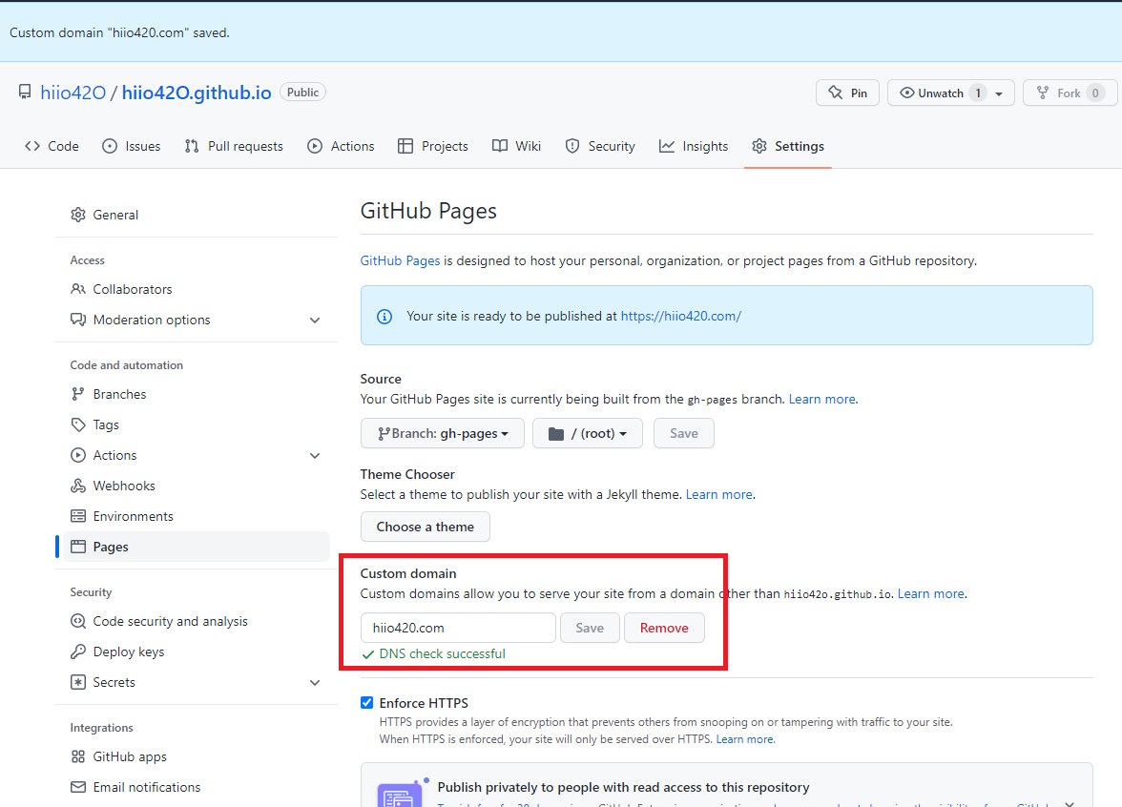Open the Wiki tab
Screen dimensions: 1122x807
click(517, 146)
